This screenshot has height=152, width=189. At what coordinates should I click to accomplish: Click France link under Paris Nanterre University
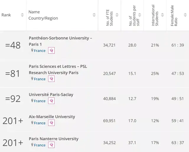[40, 145]
